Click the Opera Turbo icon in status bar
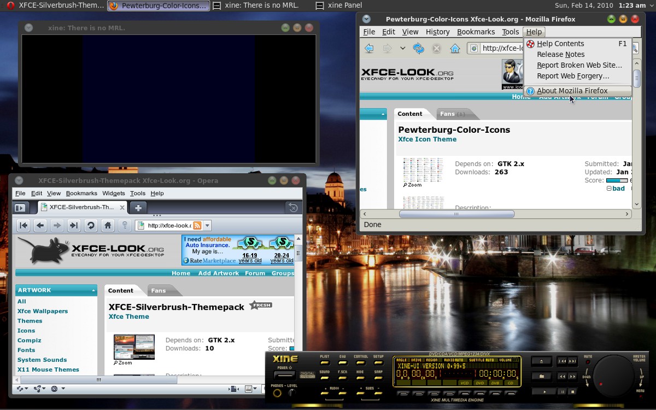656x410 pixels. click(x=54, y=389)
